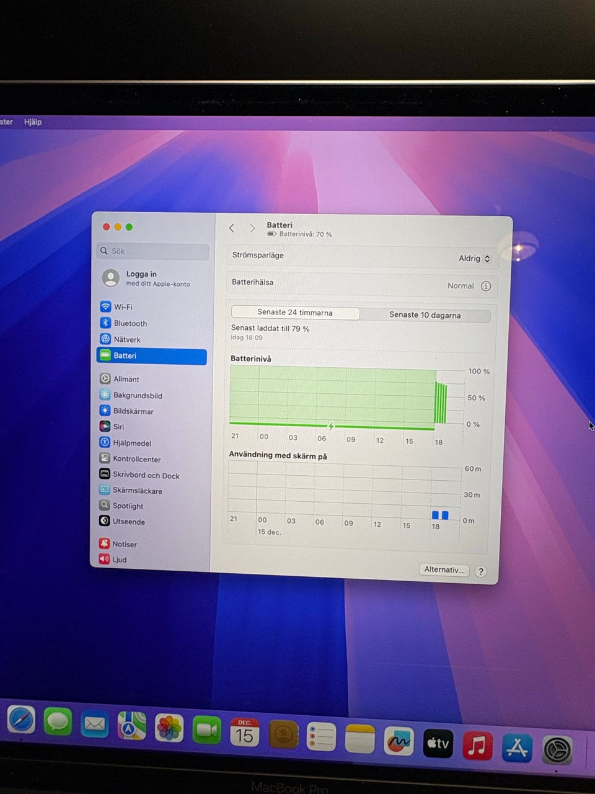The width and height of the screenshot is (595, 794).
Task: Click the question mark help button
Action: click(x=480, y=572)
